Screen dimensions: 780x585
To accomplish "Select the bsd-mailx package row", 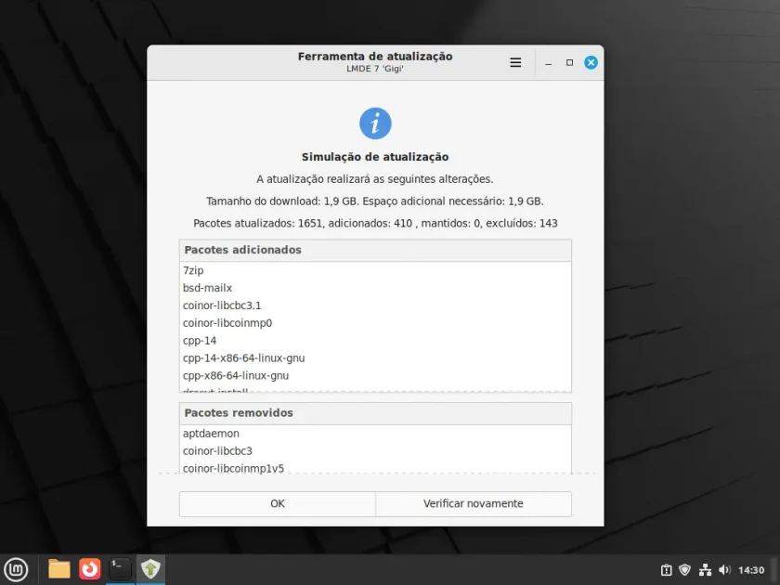I will (375, 288).
